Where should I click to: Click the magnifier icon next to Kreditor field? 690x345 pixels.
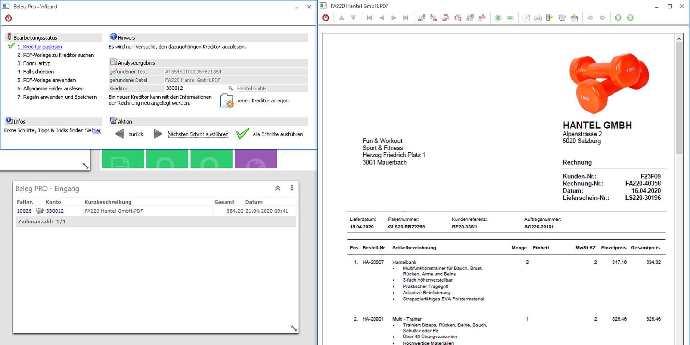click(230, 88)
